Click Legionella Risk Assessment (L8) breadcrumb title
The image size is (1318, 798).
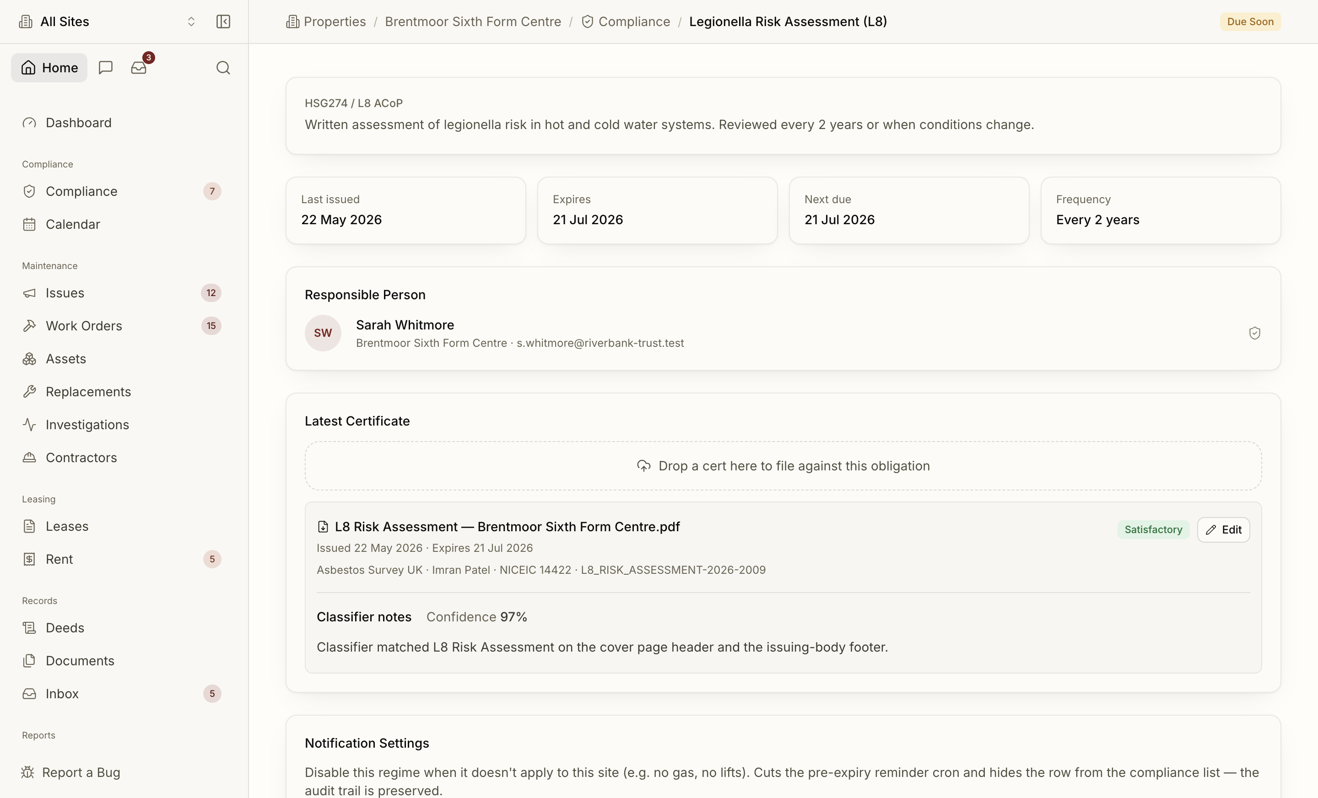[788, 22]
